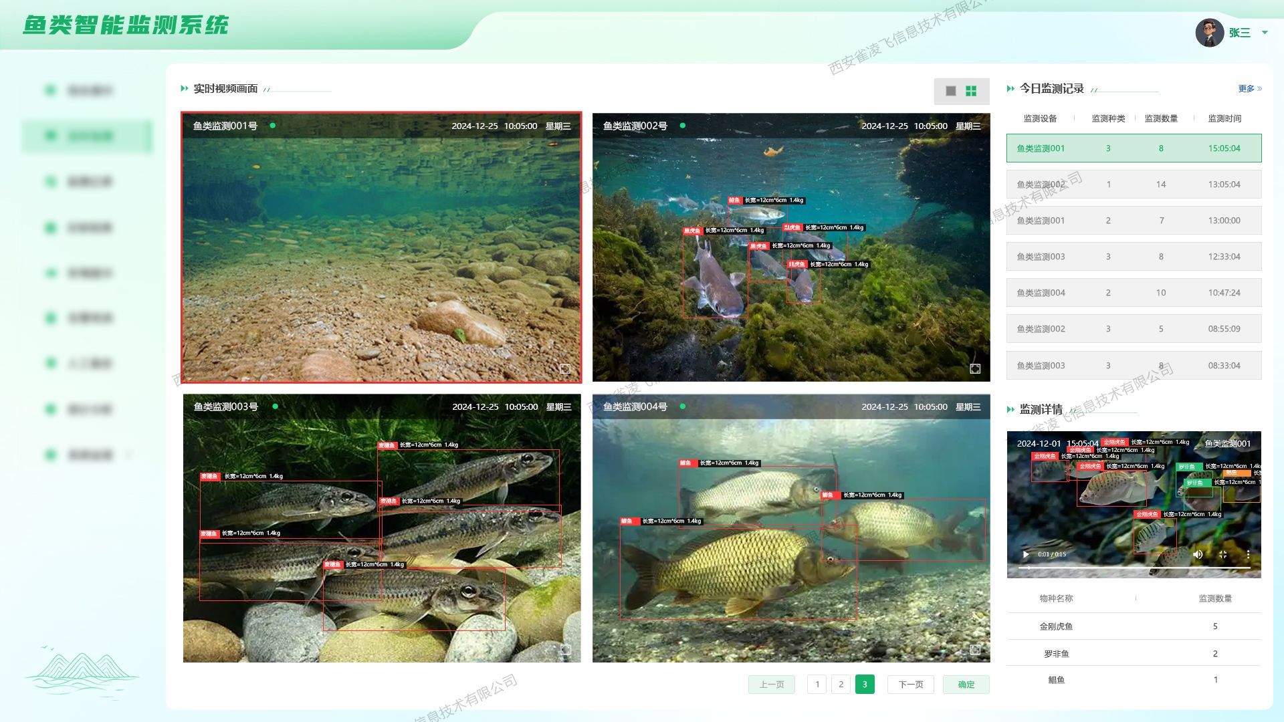Image resolution: width=1284 pixels, height=722 pixels.
Task: Open detail video more options menu
Action: pos(1248,554)
